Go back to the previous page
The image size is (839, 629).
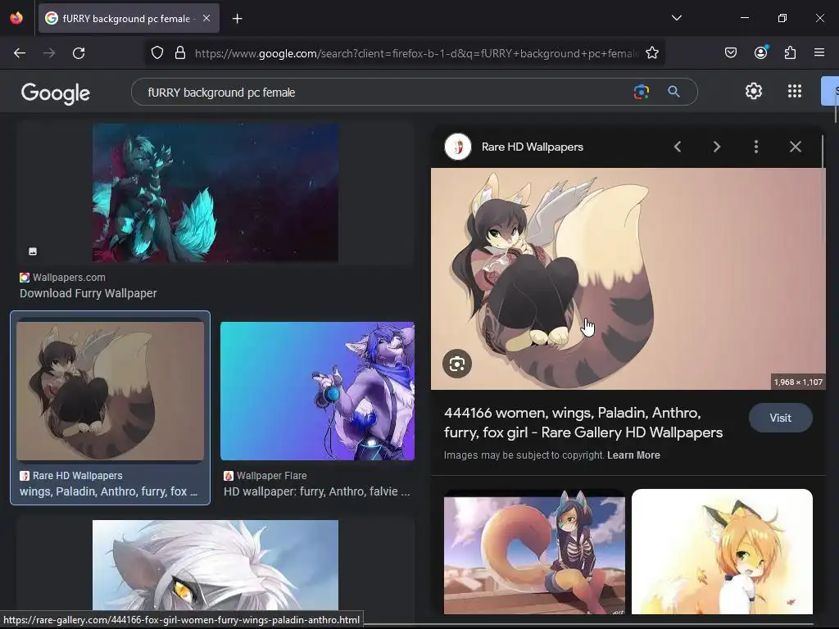click(20, 53)
